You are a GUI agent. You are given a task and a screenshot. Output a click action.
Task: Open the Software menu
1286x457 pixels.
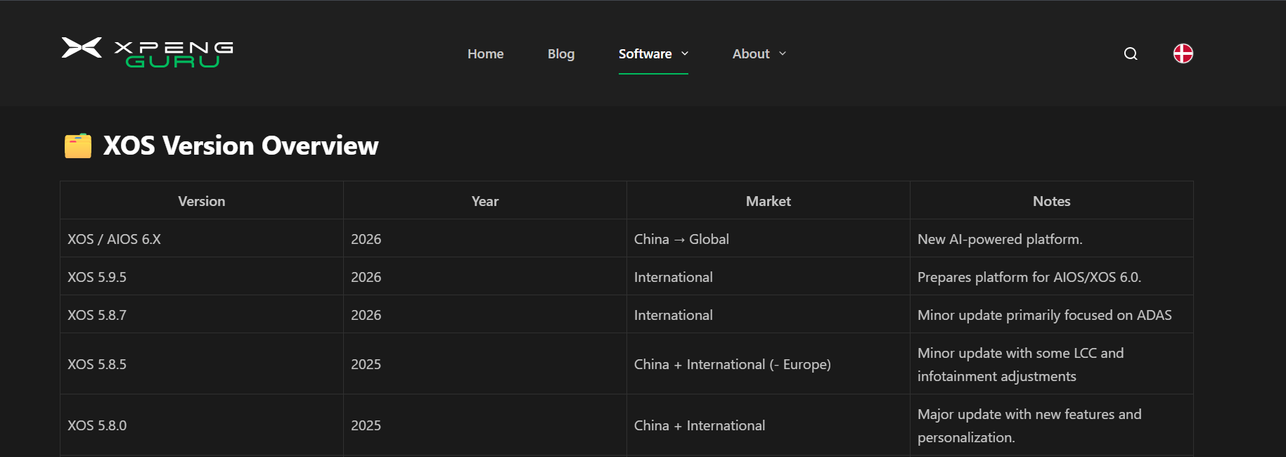pos(645,54)
